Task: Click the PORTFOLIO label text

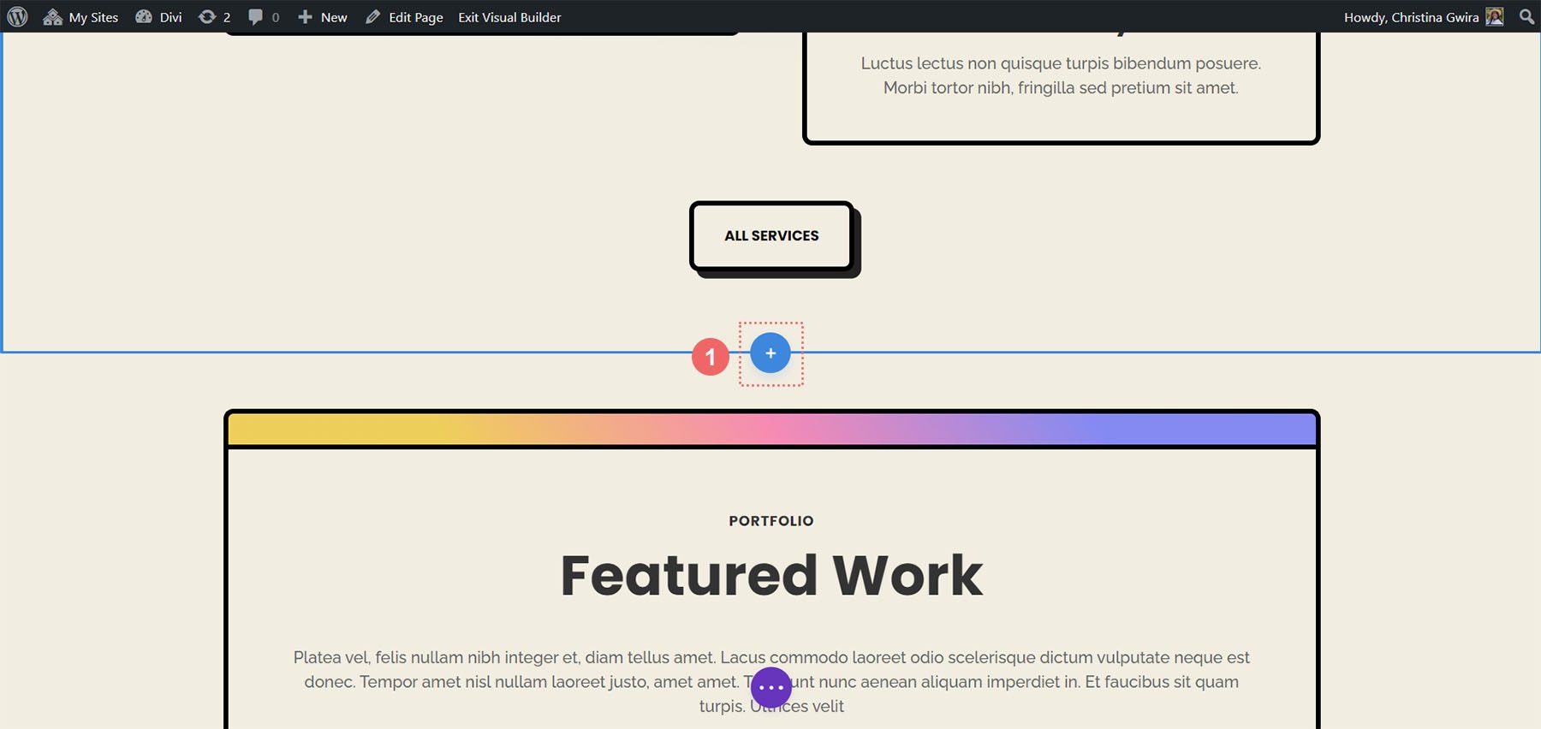Action: point(770,520)
